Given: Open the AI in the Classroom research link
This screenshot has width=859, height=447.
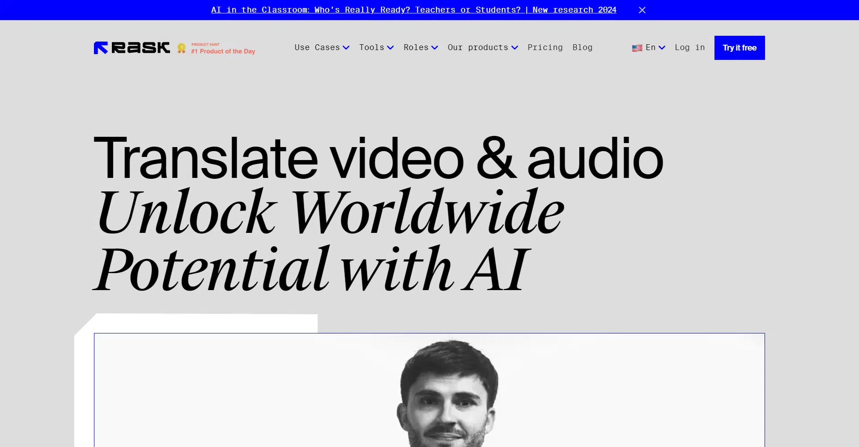Looking at the screenshot, I should click(x=413, y=10).
